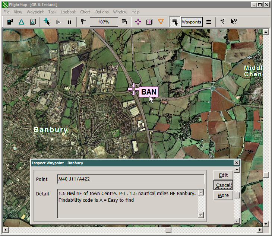
Task: Toggle the Waypoints toolbar button
Action: (192, 22)
